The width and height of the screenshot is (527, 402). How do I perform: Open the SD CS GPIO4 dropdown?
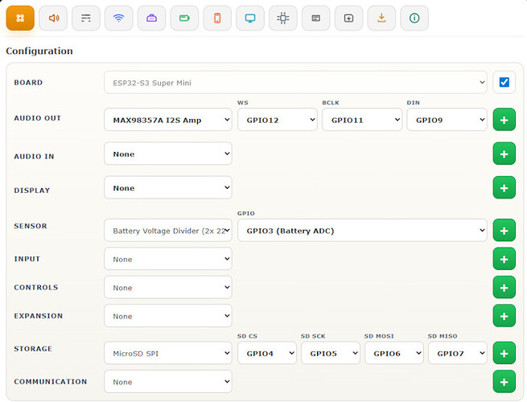click(x=267, y=353)
